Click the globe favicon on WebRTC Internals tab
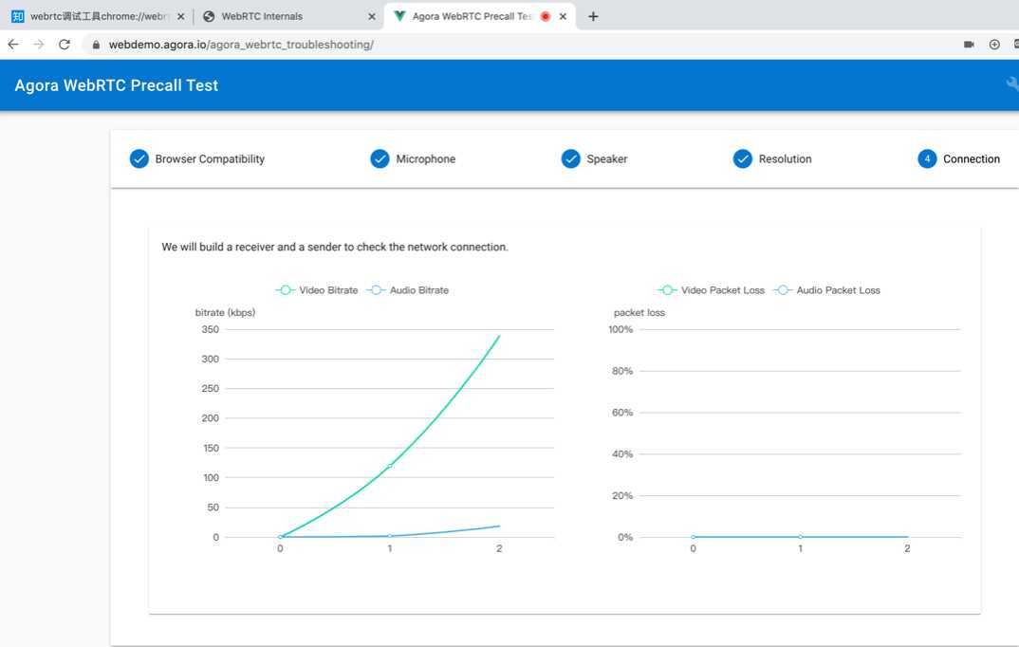The image size is (1019, 647). (x=209, y=16)
